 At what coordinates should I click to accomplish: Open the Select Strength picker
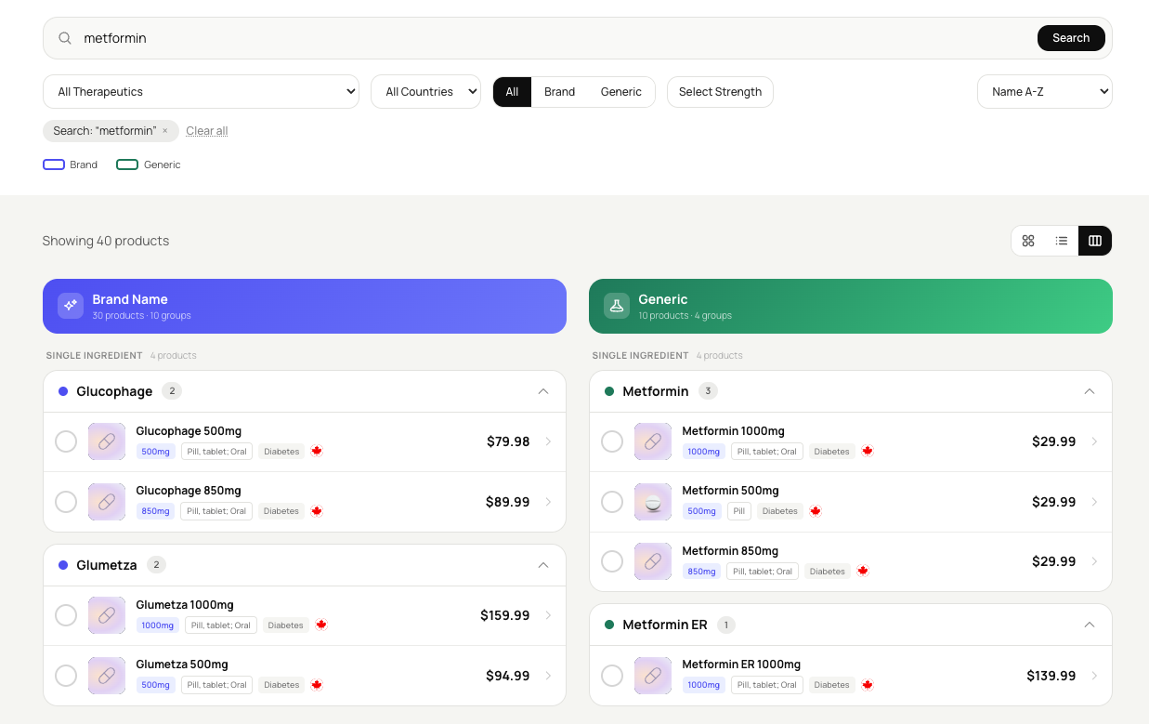(x=720, y=92)
